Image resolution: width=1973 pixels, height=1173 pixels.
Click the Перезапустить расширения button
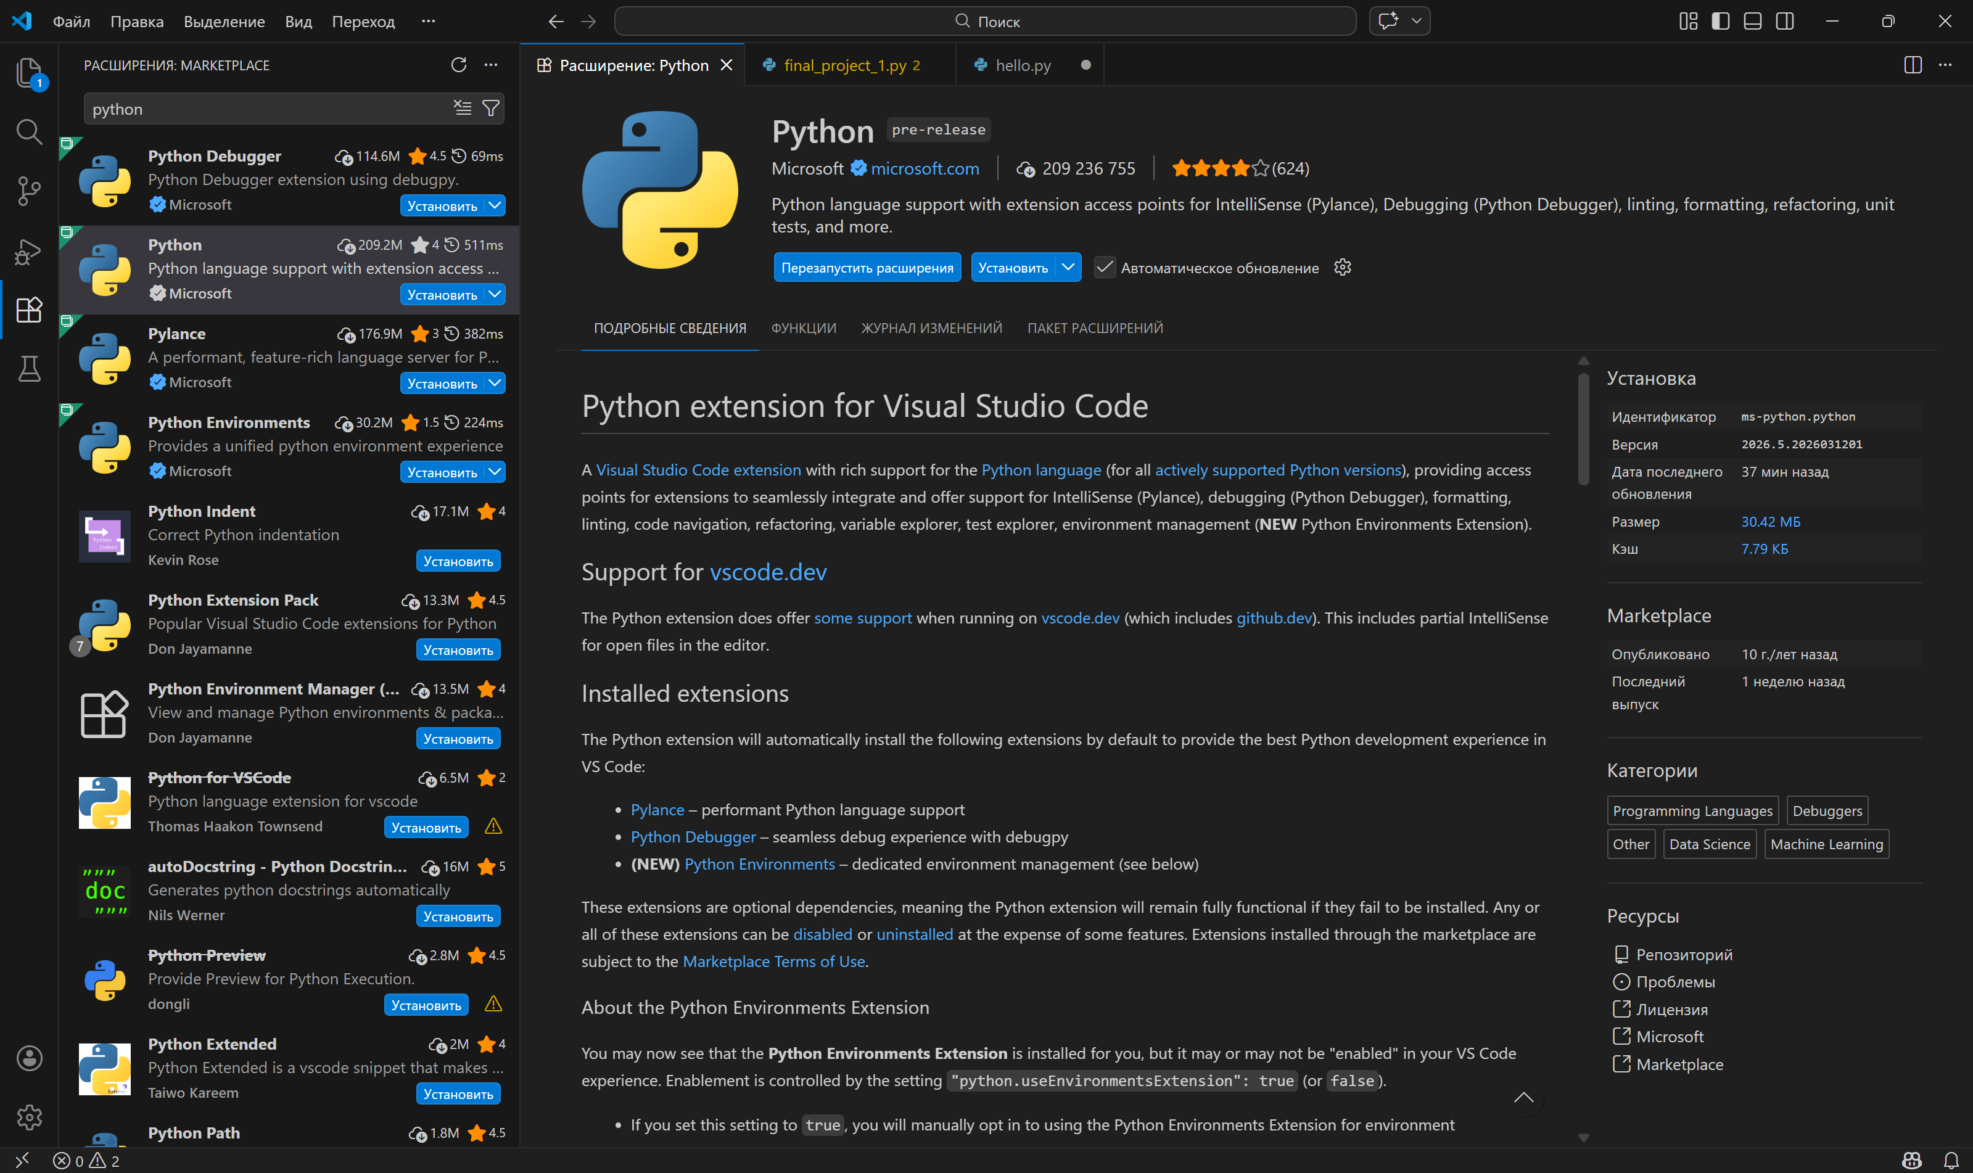(867, 267)
